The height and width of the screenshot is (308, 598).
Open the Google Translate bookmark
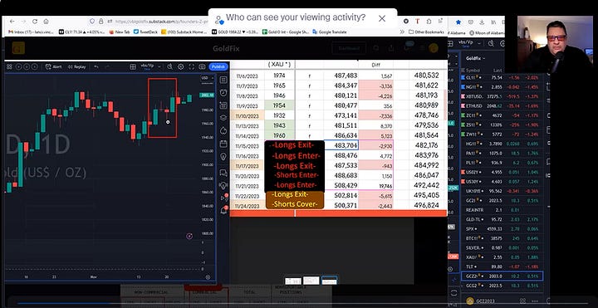(329, 32)
